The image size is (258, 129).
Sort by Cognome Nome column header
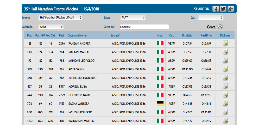click(77, 35)
